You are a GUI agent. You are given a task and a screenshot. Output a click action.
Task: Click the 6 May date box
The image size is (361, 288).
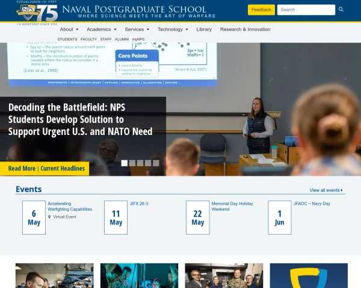(34, 217)
